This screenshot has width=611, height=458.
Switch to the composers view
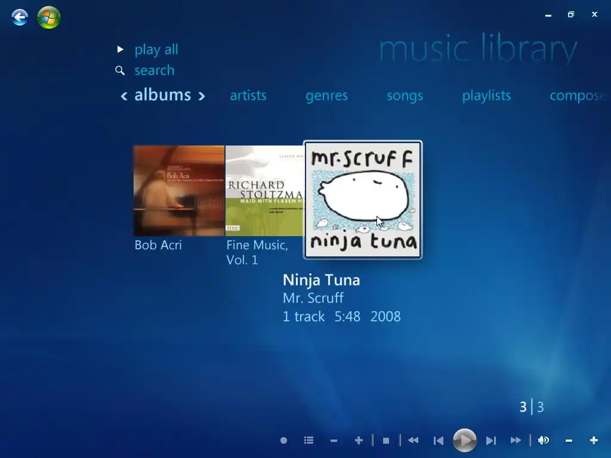(578, 96)
